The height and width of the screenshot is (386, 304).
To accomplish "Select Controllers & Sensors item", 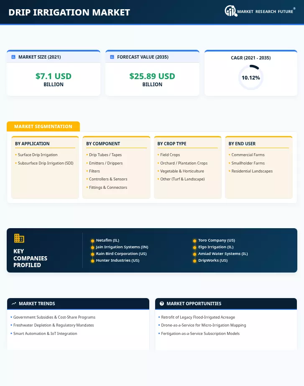I will (x=108, y=179).
